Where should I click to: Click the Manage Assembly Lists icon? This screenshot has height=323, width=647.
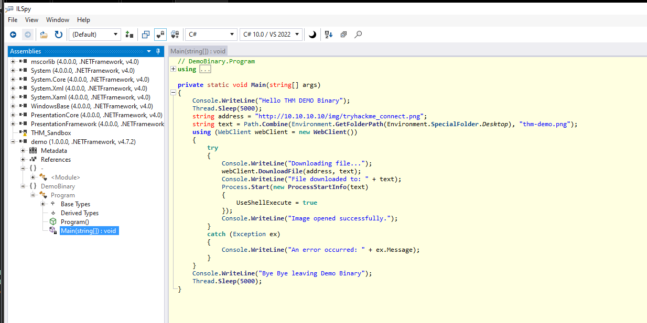[130, 35]
